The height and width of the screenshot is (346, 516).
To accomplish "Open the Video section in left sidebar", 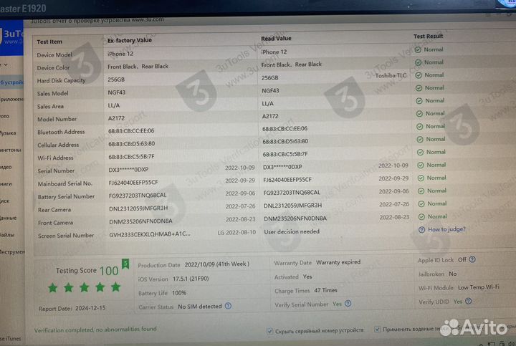I will 6,166.
